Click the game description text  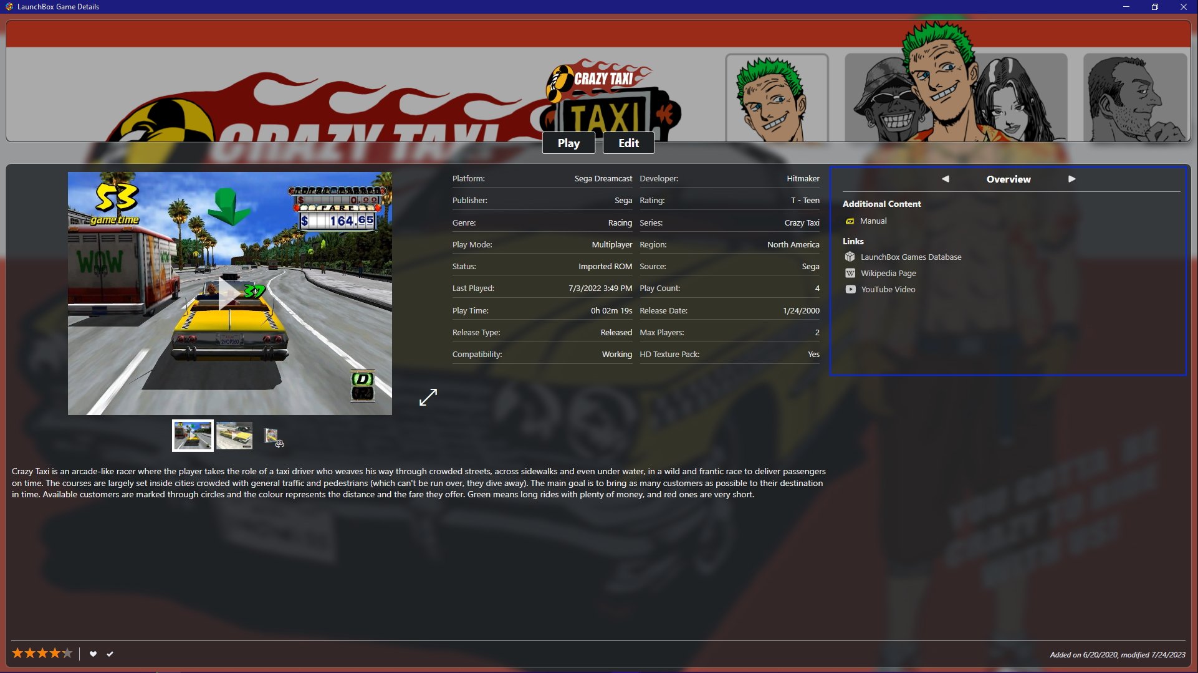point(418,483)
